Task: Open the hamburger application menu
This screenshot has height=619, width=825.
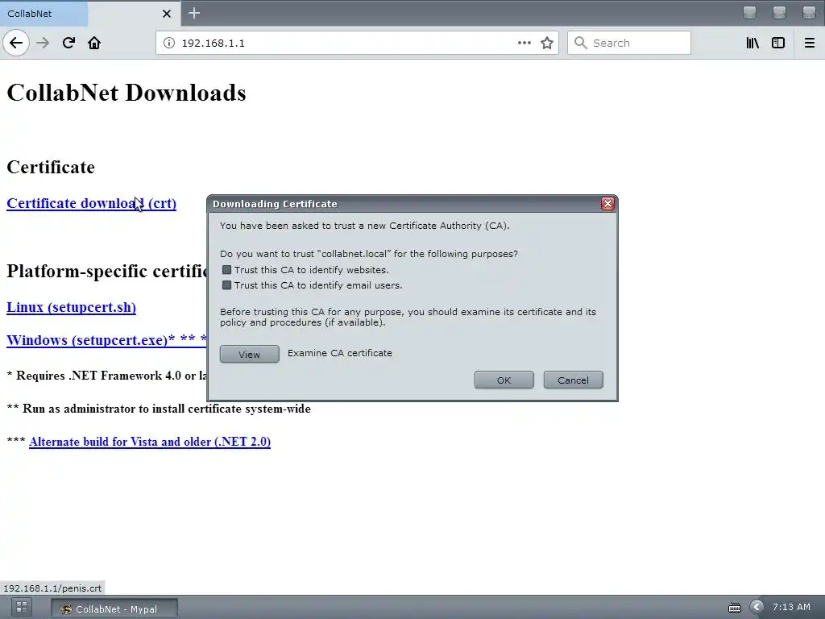Action: (810, 43)
